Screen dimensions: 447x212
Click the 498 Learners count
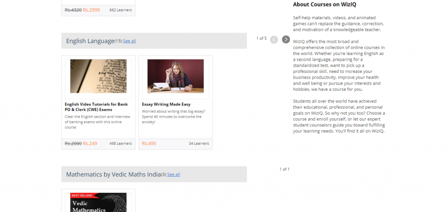click(x=120, y=144)
